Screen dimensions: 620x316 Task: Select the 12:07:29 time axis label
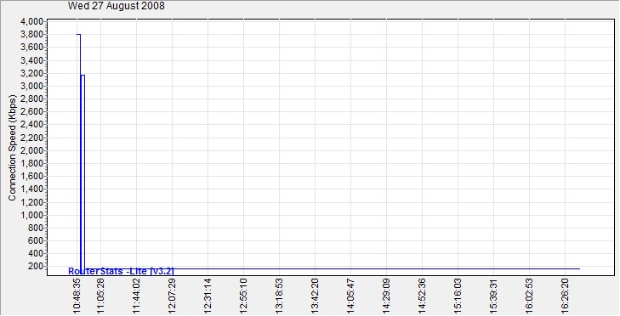(172, 296)
